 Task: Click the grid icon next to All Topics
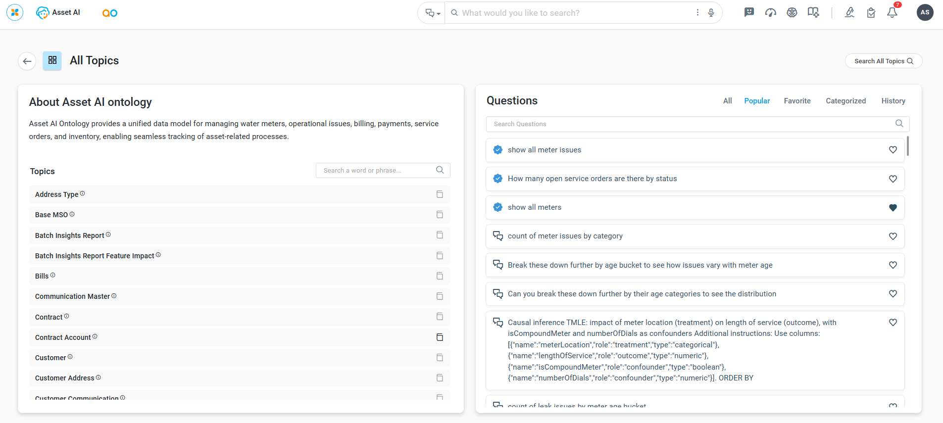pyautogui.click(x=52, y=61)
